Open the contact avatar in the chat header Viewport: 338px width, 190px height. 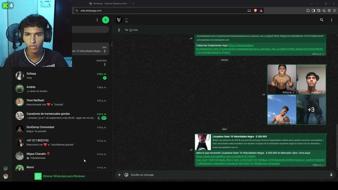point(119,20)
